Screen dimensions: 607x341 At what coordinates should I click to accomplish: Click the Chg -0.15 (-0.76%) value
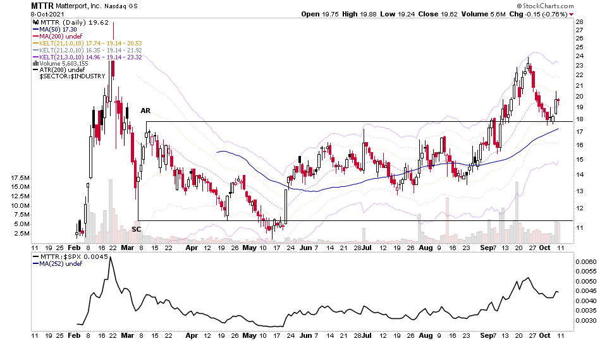[539, 15]
